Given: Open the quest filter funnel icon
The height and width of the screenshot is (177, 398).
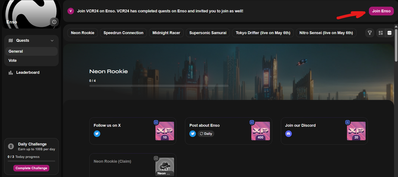Looking at the screenshot, I should (x=370, y=33).
